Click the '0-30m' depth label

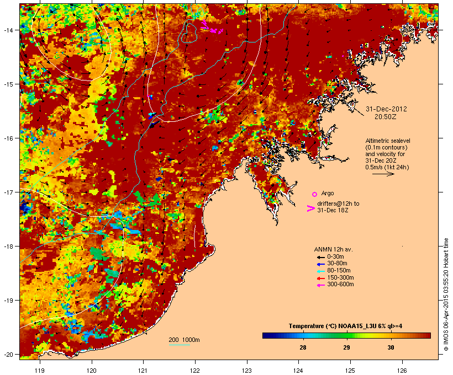[x=335, y=257]
